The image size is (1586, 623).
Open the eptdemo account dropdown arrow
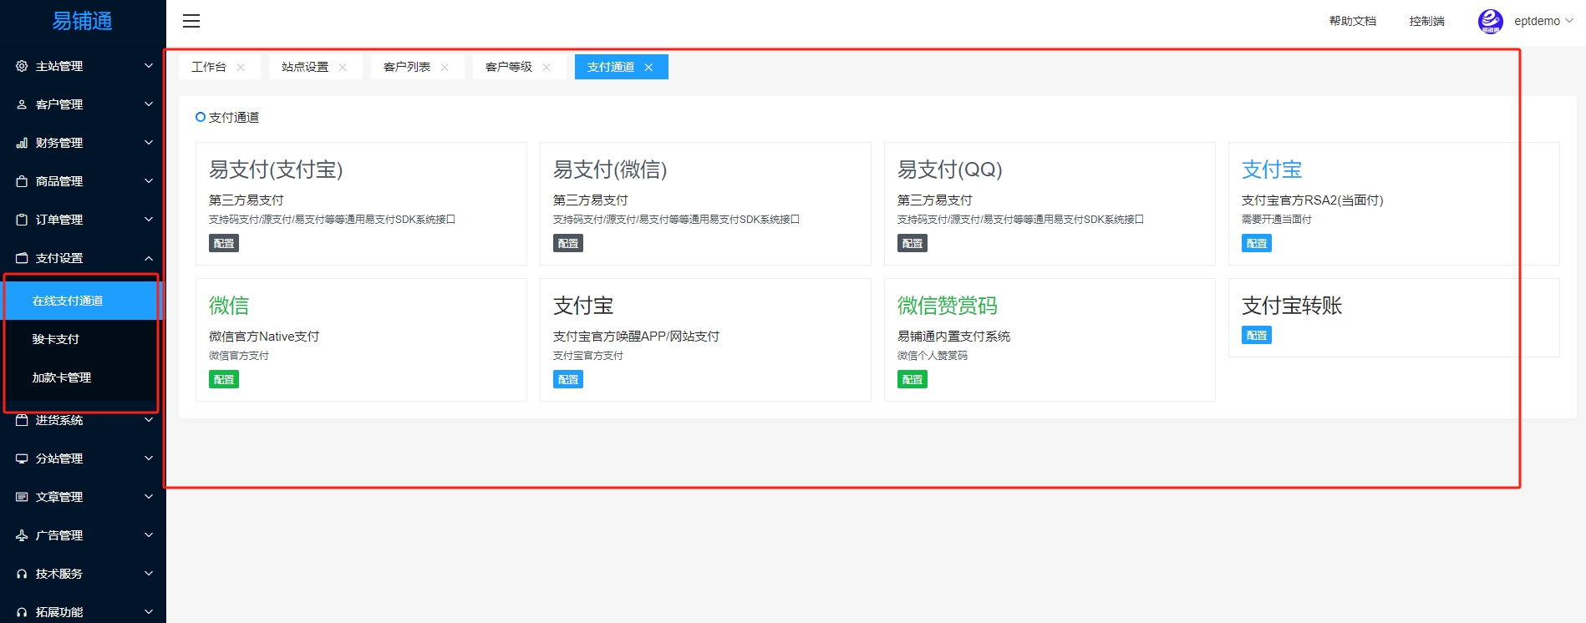[1569, 21]
